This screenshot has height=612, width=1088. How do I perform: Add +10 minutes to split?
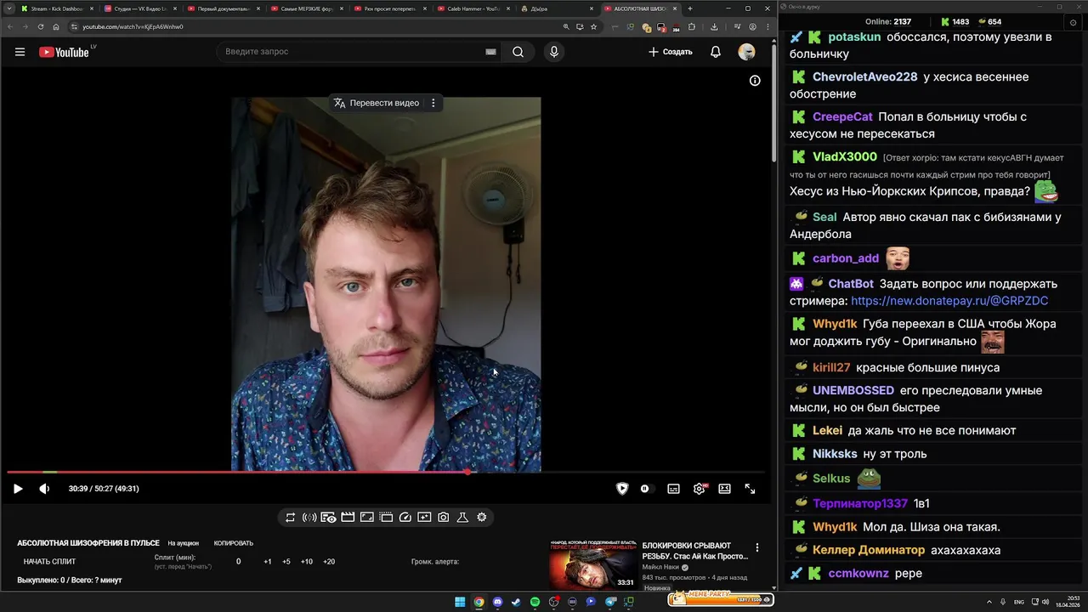(x=307, y=561)
